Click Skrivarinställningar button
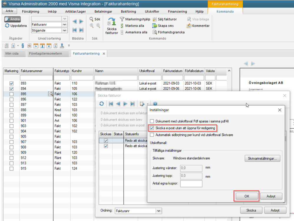 pos(262,158)
